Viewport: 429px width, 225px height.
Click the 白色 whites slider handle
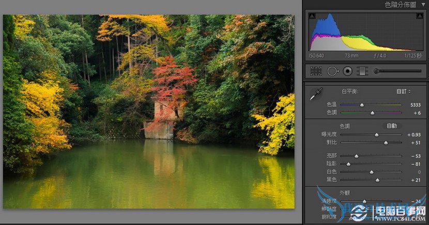click(x=372, y=172)
